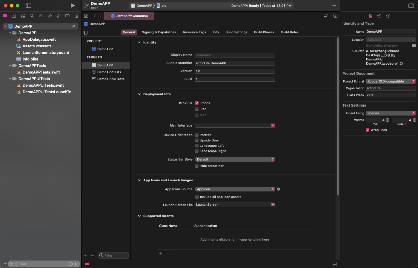Add a supported intent with plus
Viewport: 418px width, 268px height.
[x=161, y=253]
